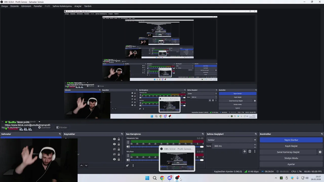Open the Paneller menu
Screen dimensions: 324x182
tap(38, 6)
